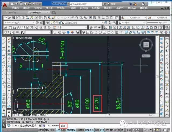Click the command line input showing 120
This screenshot has width=172, height=132.
pyautogui.click(x=63, y=126)
